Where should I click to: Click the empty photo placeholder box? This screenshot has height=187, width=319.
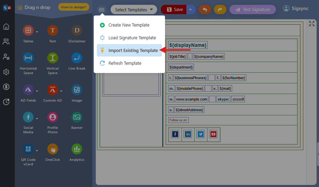(x=131, y=84)
